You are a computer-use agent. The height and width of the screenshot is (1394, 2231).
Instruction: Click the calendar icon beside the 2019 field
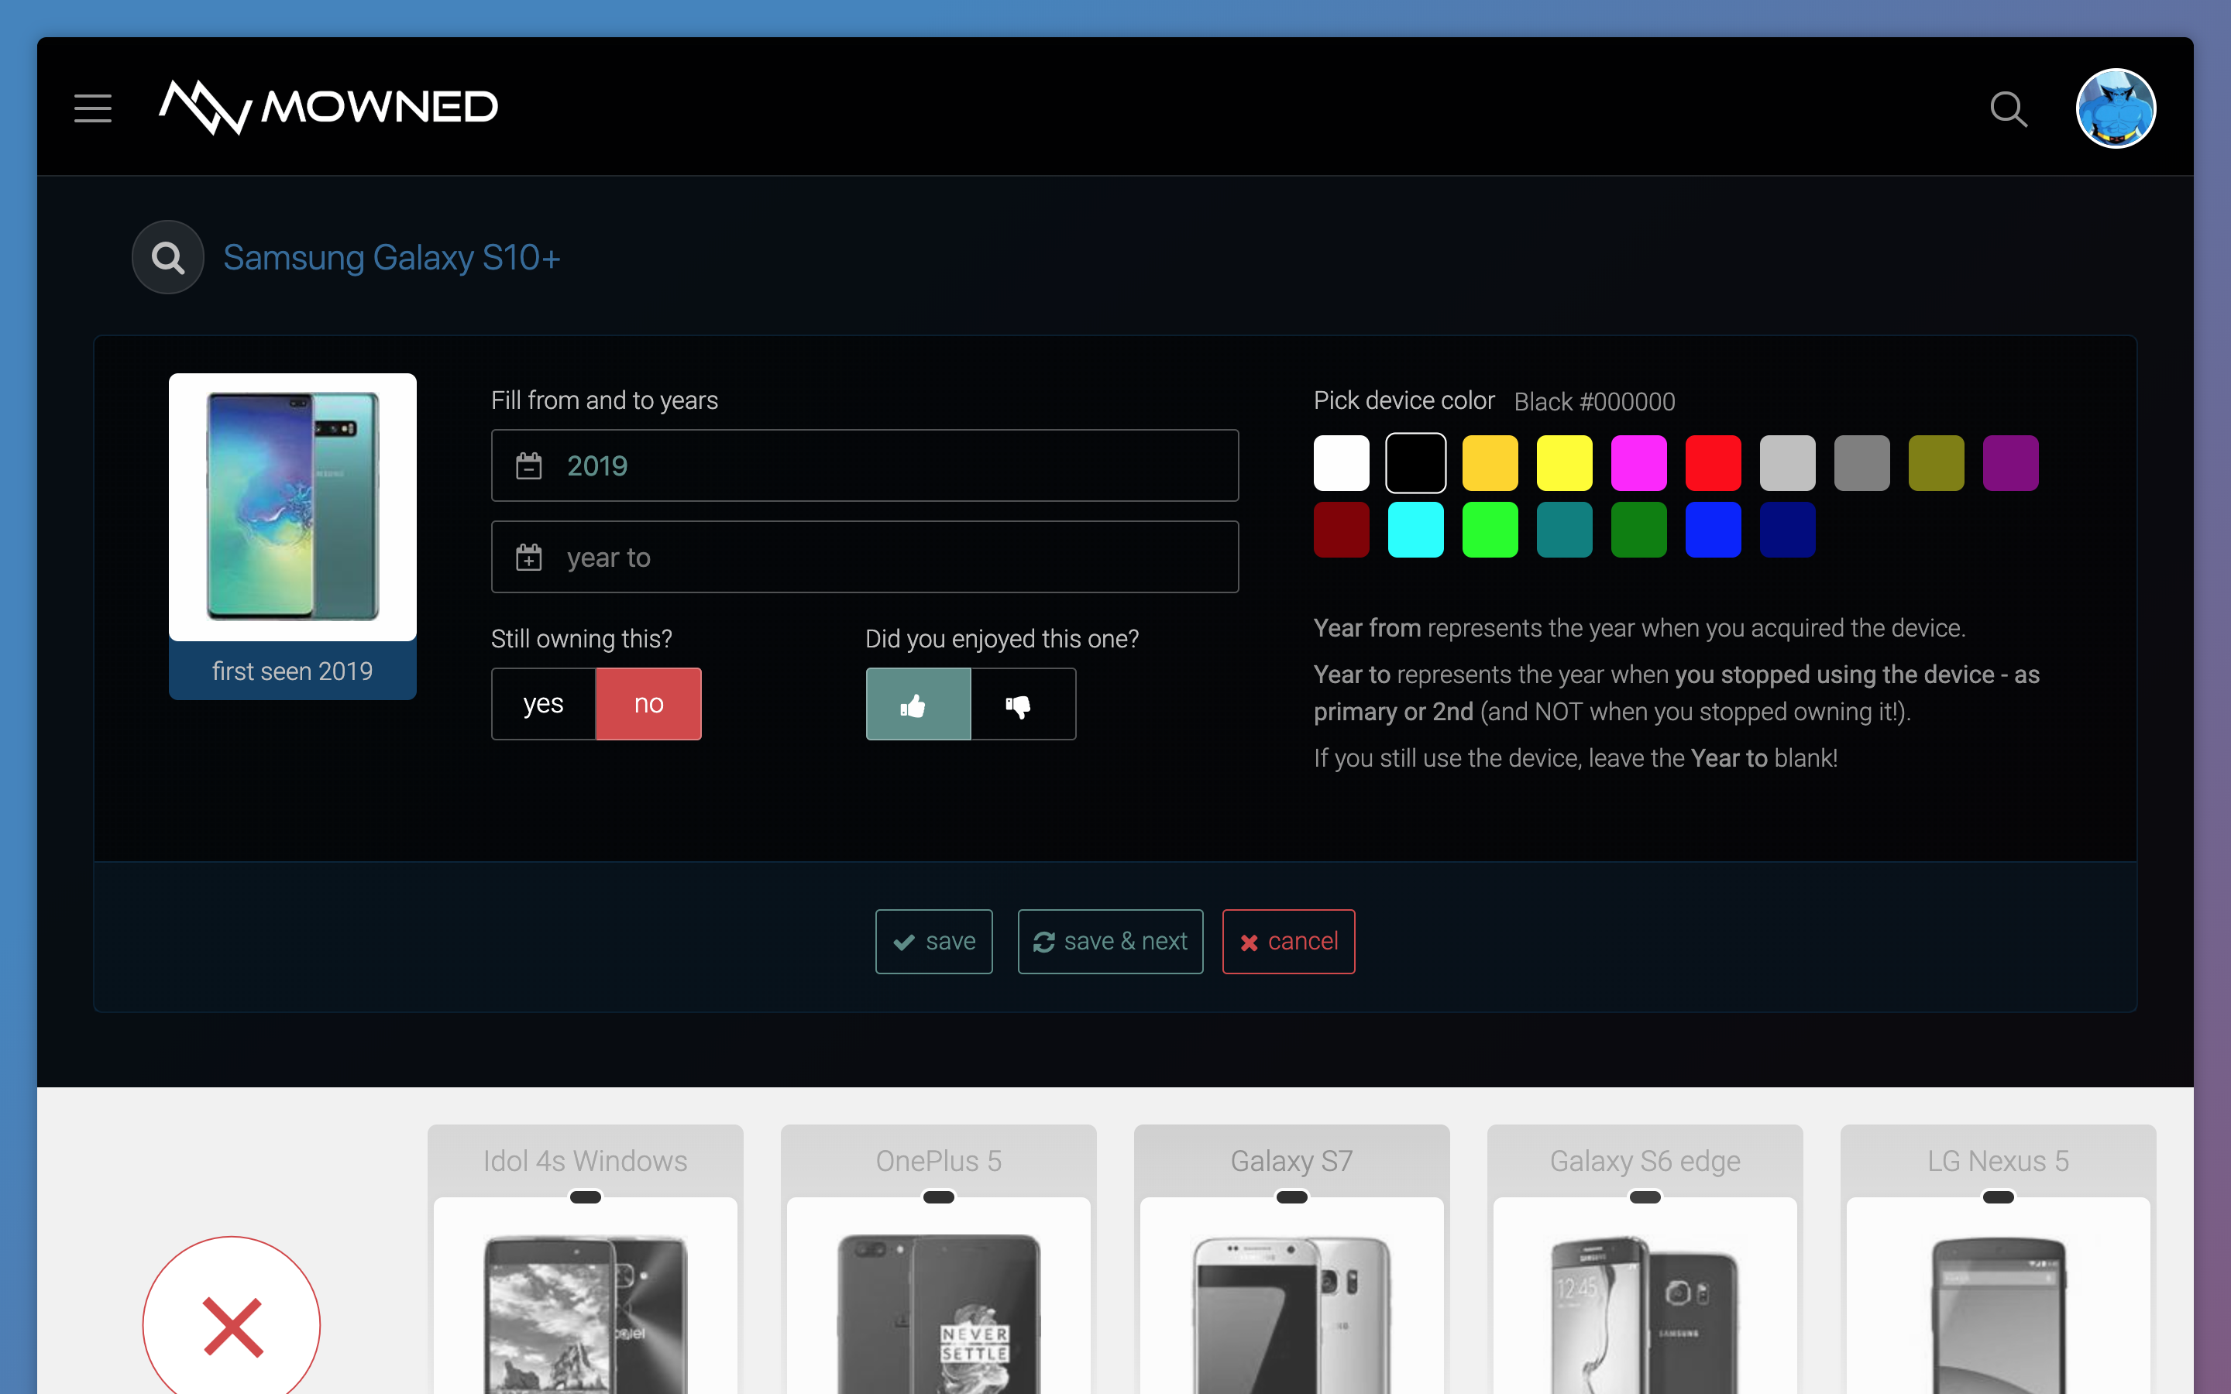tap(530, 465)
